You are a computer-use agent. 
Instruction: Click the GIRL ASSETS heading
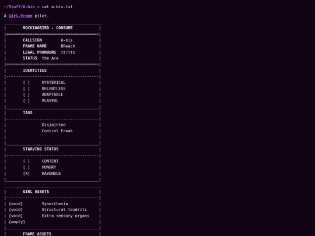pyautogui.click(x=36, y=192)
